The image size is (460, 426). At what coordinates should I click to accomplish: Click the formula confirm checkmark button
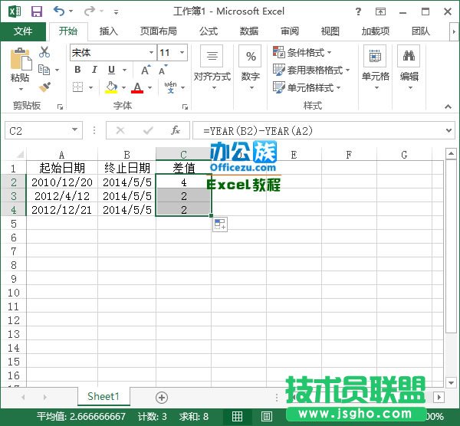[148, 130]
